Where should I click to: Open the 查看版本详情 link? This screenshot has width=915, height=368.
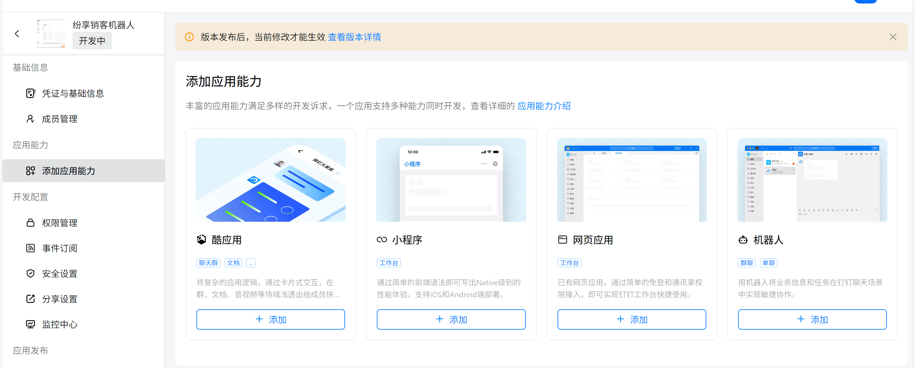(354, 37)
